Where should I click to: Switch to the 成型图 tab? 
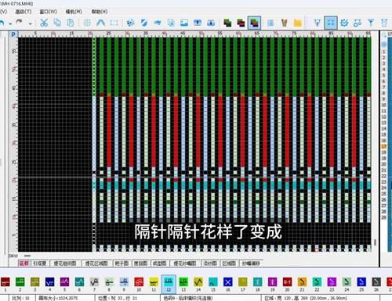(159, 263)
